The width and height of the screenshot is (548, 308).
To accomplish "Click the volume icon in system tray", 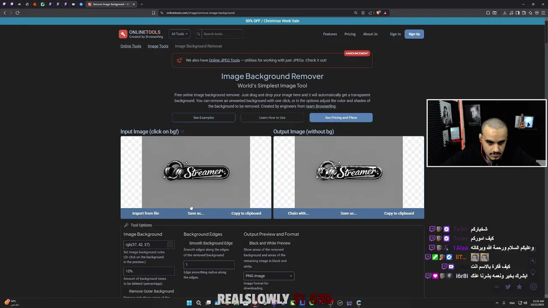I will pyautogui.click(x=525, y=303).
